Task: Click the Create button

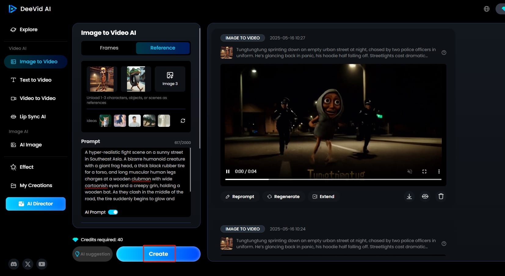Action: click(x=158, y=254)
